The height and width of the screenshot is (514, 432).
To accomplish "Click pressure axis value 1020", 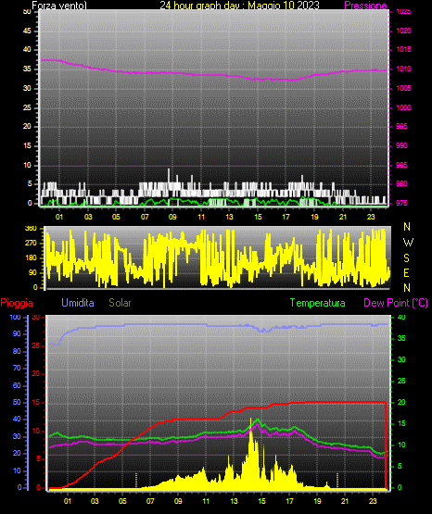I will (x=403, y=31).
